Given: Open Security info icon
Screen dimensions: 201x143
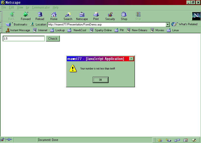Looking at the screenshot, I should coord(110,16).
